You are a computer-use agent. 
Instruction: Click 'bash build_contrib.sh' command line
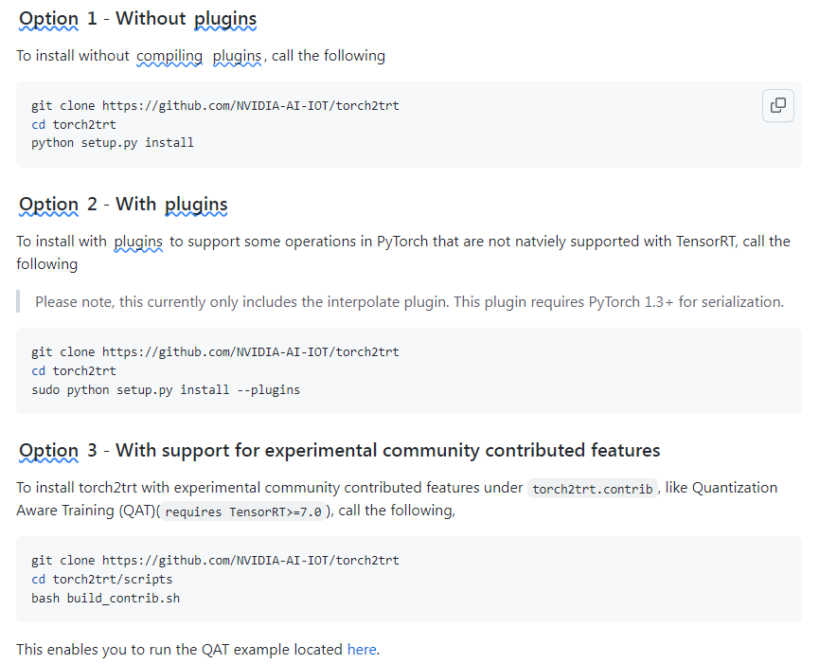105,599
